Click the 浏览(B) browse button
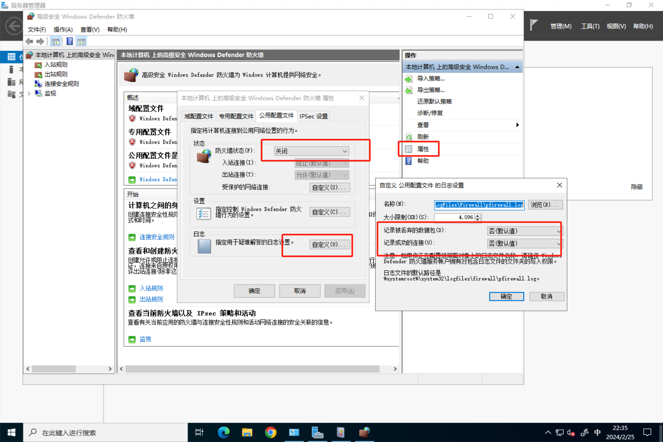The image size is (663, 442). (545, 205)
